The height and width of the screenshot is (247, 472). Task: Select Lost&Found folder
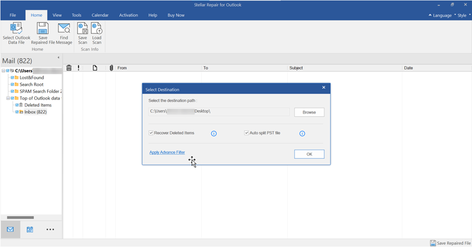[32, 77]
